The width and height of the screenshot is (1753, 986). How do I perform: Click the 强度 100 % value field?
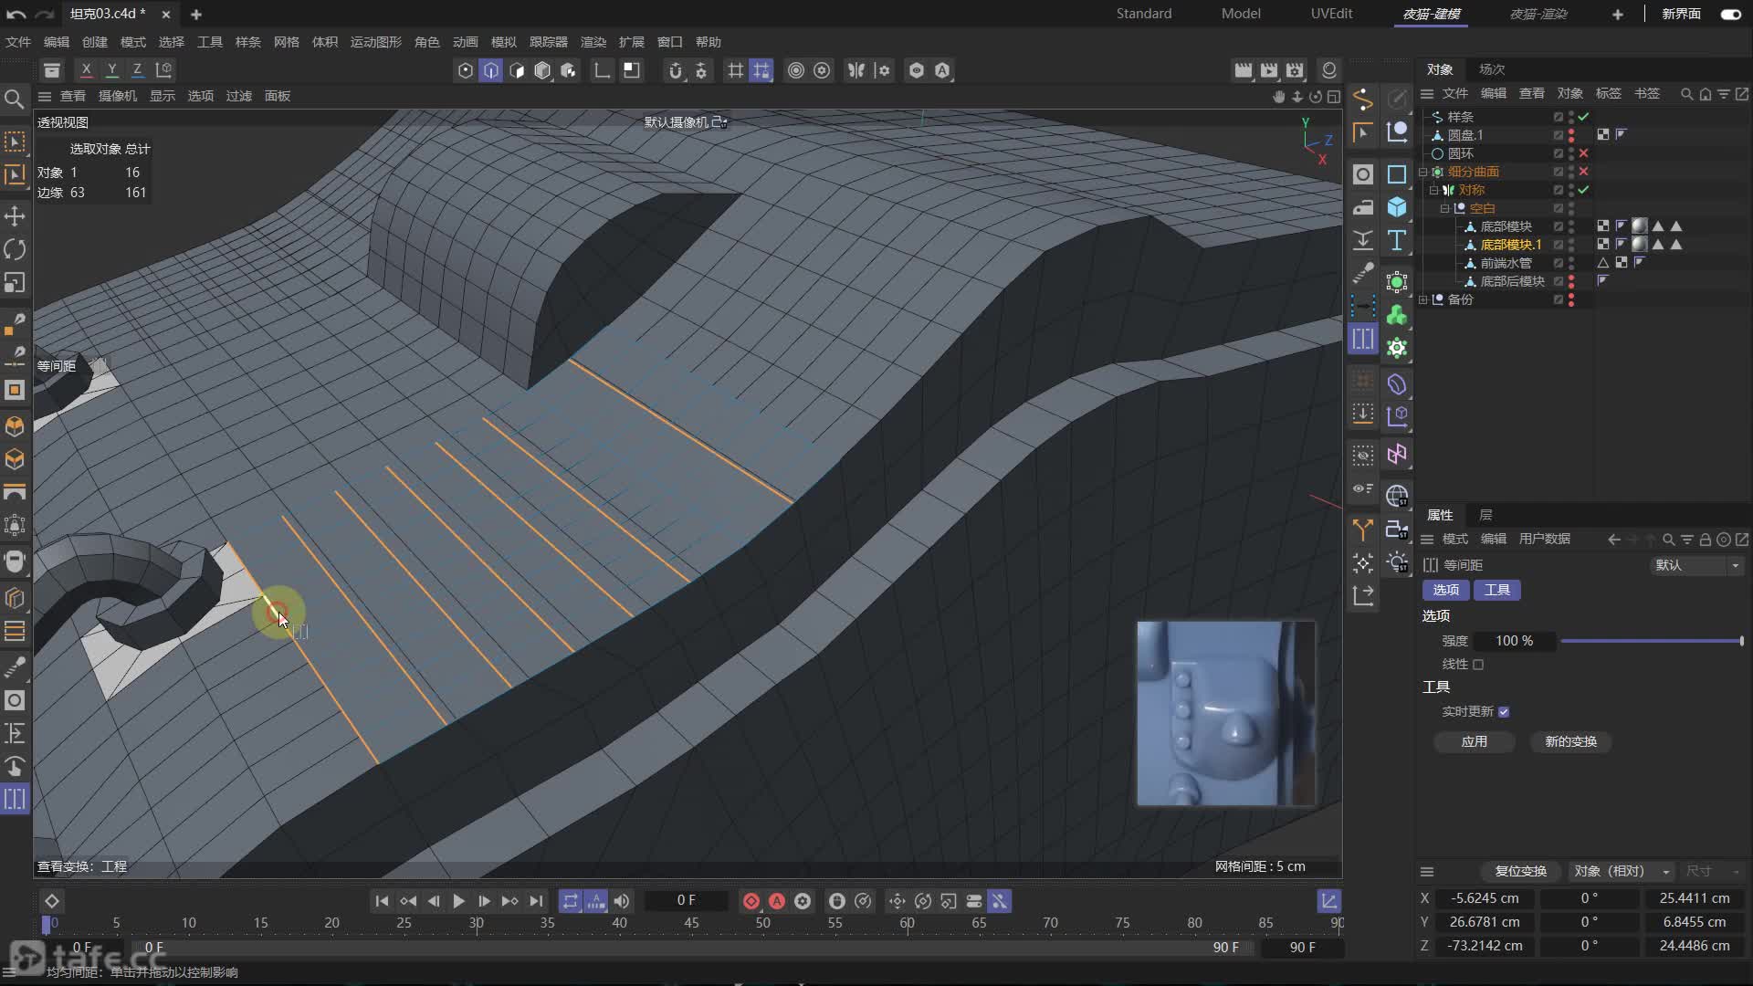(x=1515, y=641)
